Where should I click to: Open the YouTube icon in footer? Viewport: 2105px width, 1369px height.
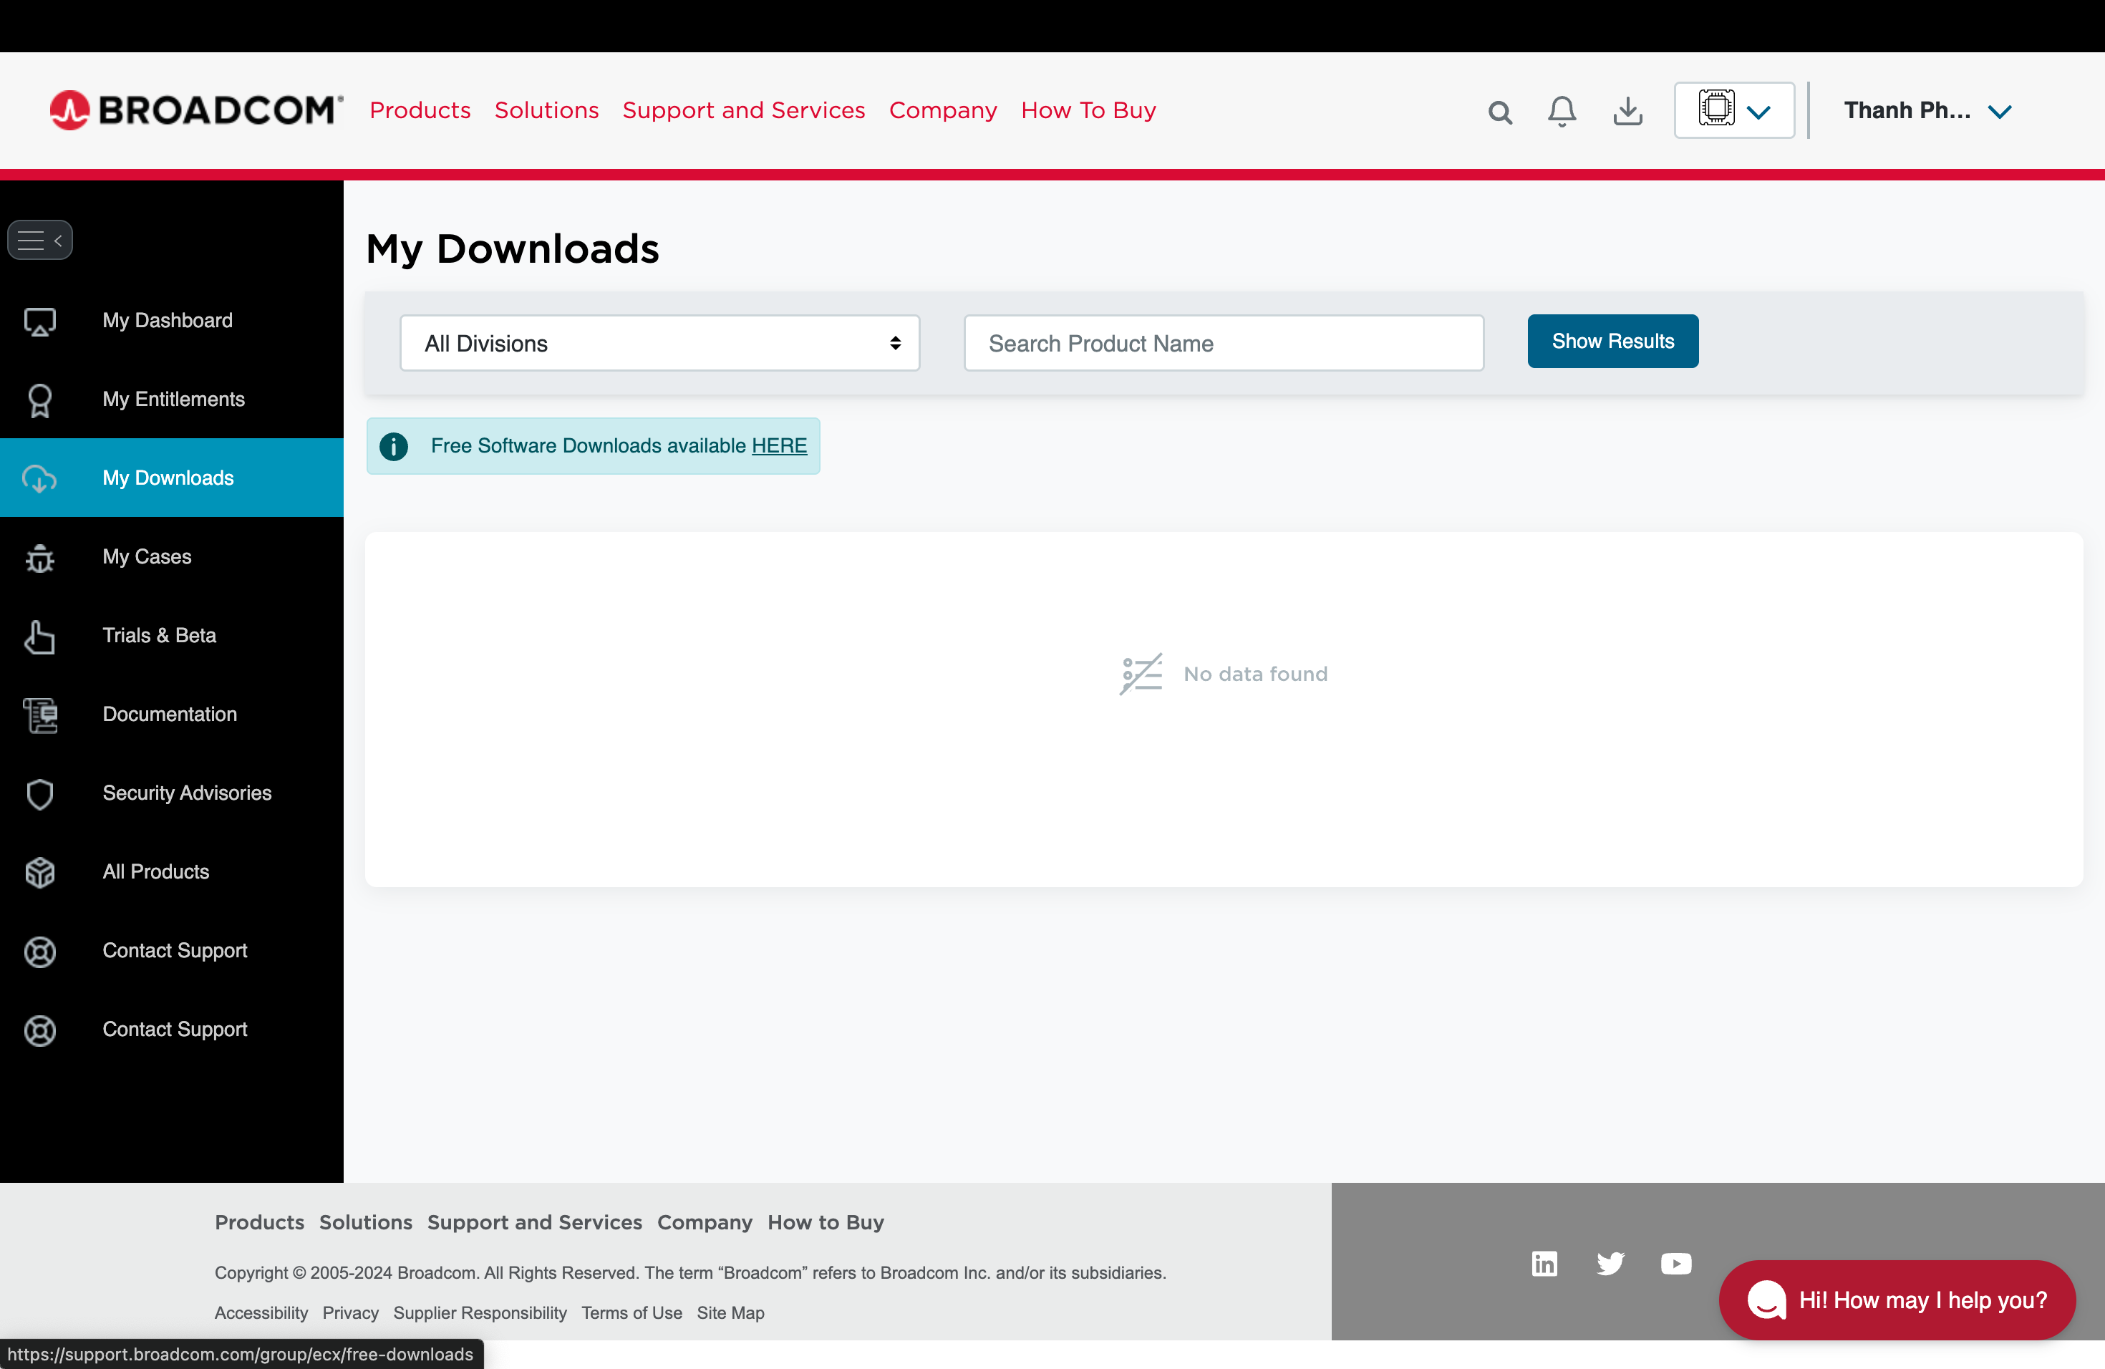tap(1676, 1264)
